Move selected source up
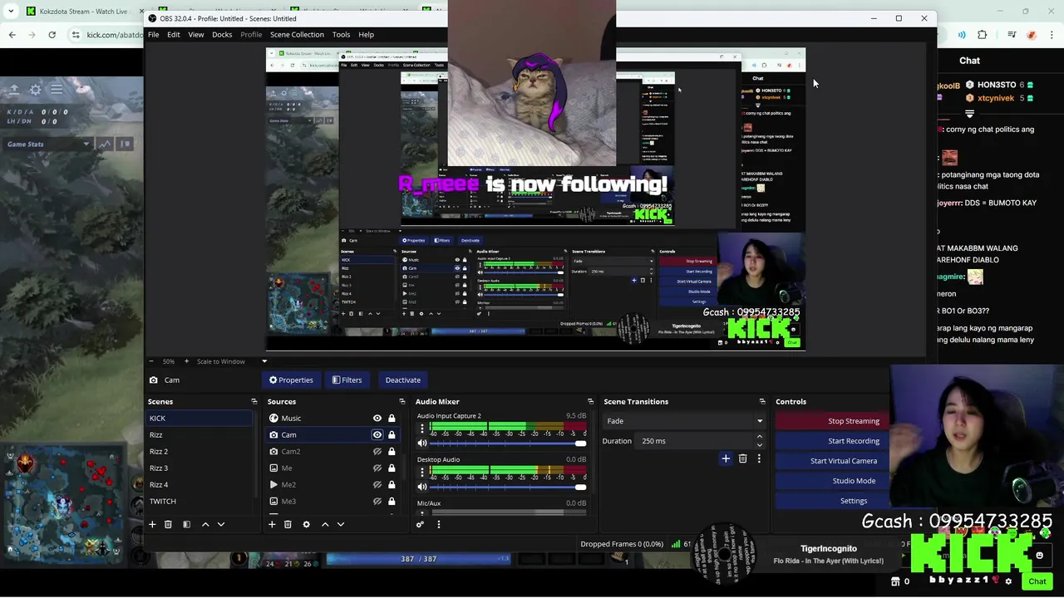Image resolution: width=1064 pixels, height=598 pixels. [325, 524]
